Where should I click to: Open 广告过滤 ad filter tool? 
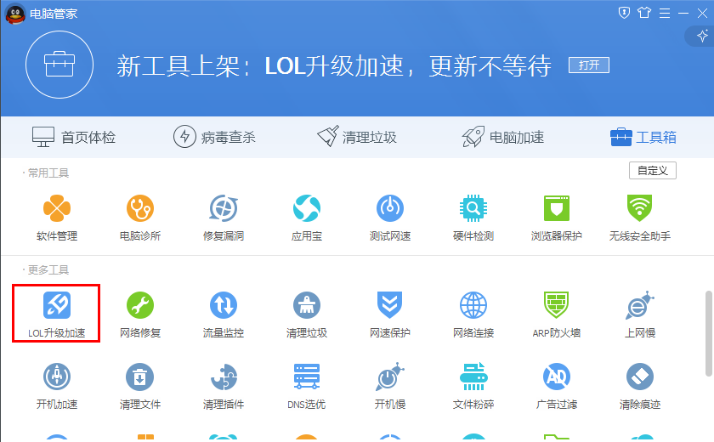tap(557, 386)
